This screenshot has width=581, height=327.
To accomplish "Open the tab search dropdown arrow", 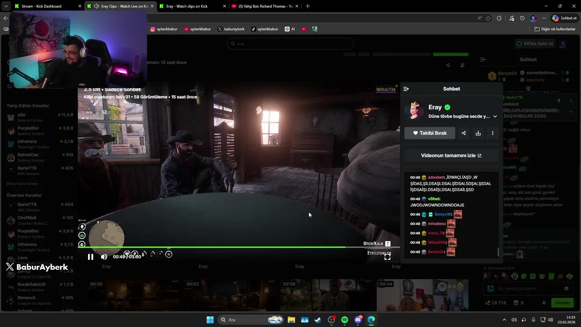I will pos(5,6).
